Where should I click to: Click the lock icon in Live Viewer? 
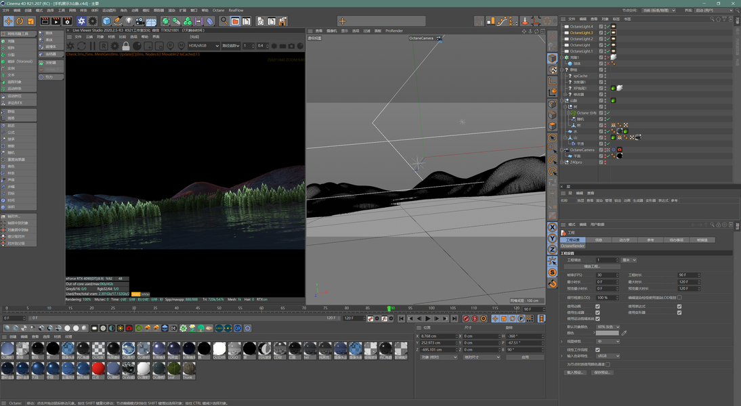126,46
